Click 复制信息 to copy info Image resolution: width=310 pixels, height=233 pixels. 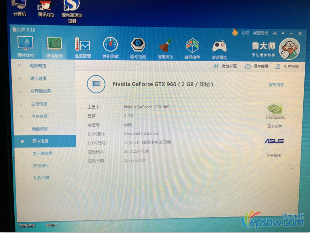(276, 84)
